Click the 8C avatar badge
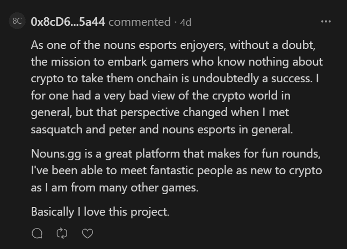Screen dimensions: 347x249 click(17, 22)
